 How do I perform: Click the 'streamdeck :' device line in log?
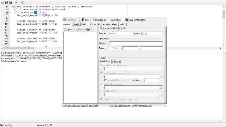(31, 56)
